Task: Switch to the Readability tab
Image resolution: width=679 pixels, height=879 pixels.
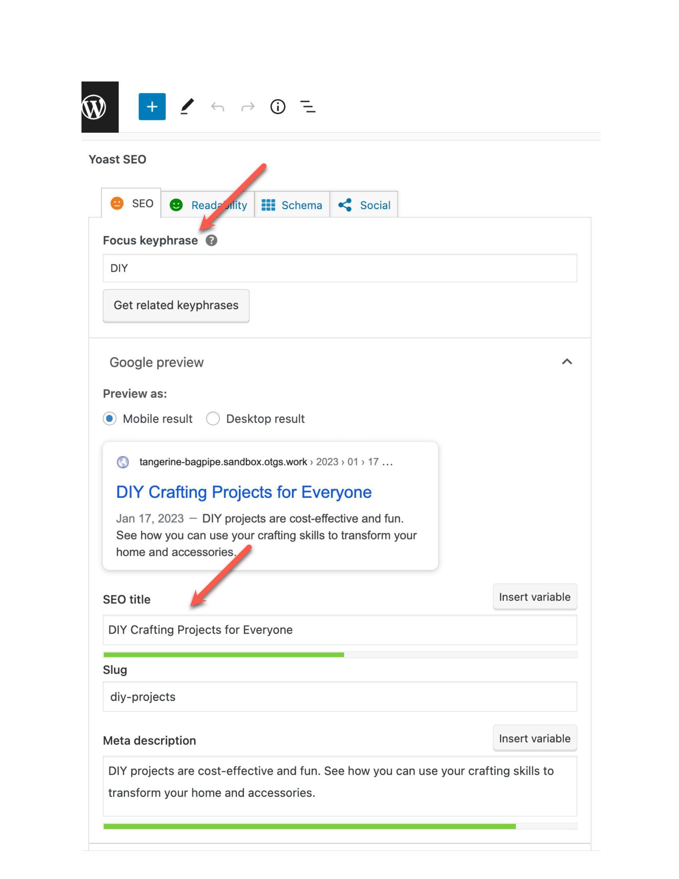Action: pyautogui.click(x=208, y=205)
